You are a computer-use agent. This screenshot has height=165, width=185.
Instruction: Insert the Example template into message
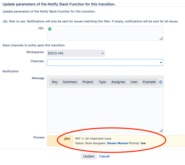[x=149, y=82]
